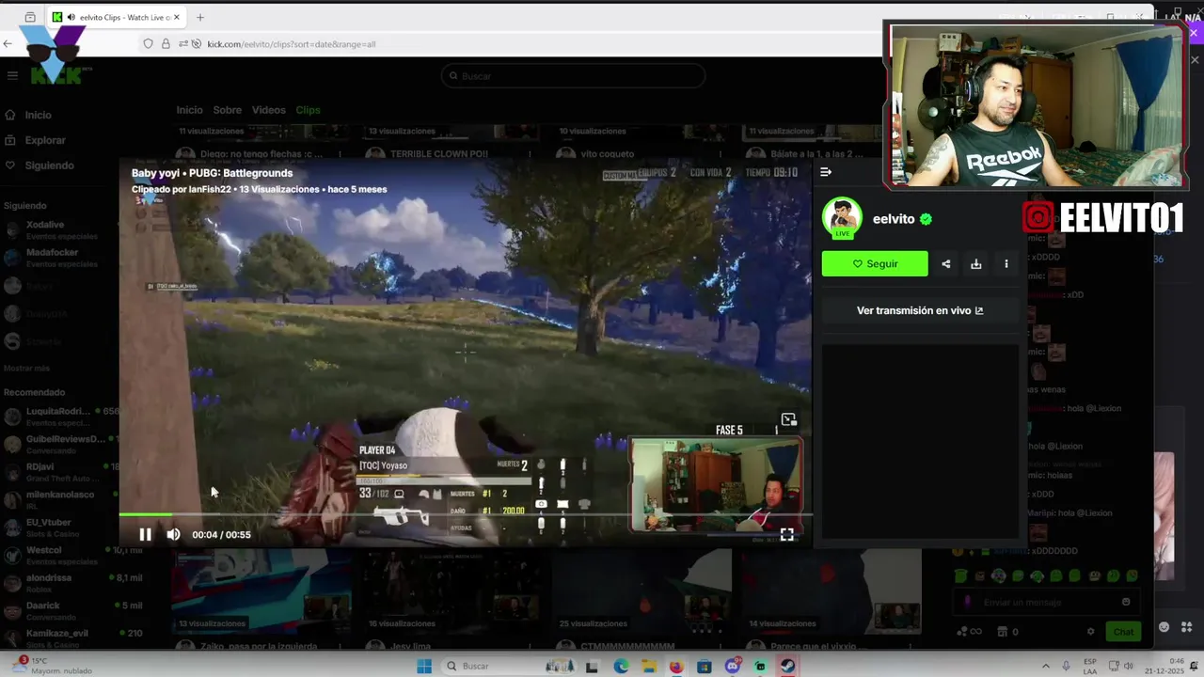The image size is (1204, 677).
Task: Open the Windows Start menu
Action: 424,667
